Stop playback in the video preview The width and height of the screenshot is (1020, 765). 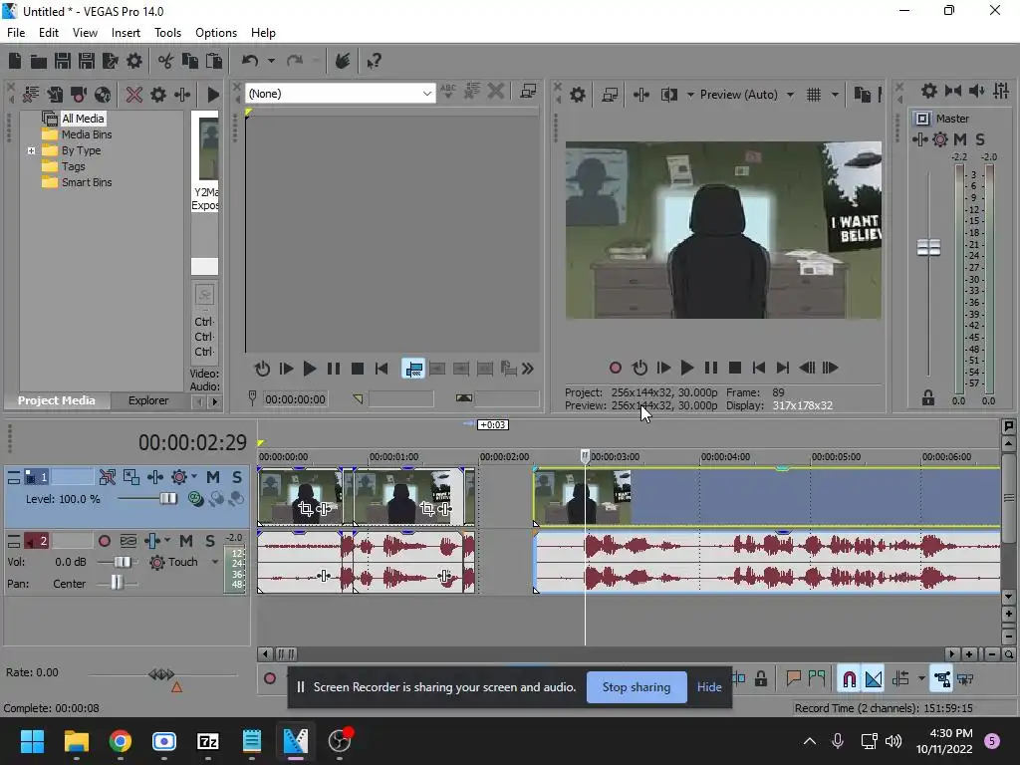[735, 369]
